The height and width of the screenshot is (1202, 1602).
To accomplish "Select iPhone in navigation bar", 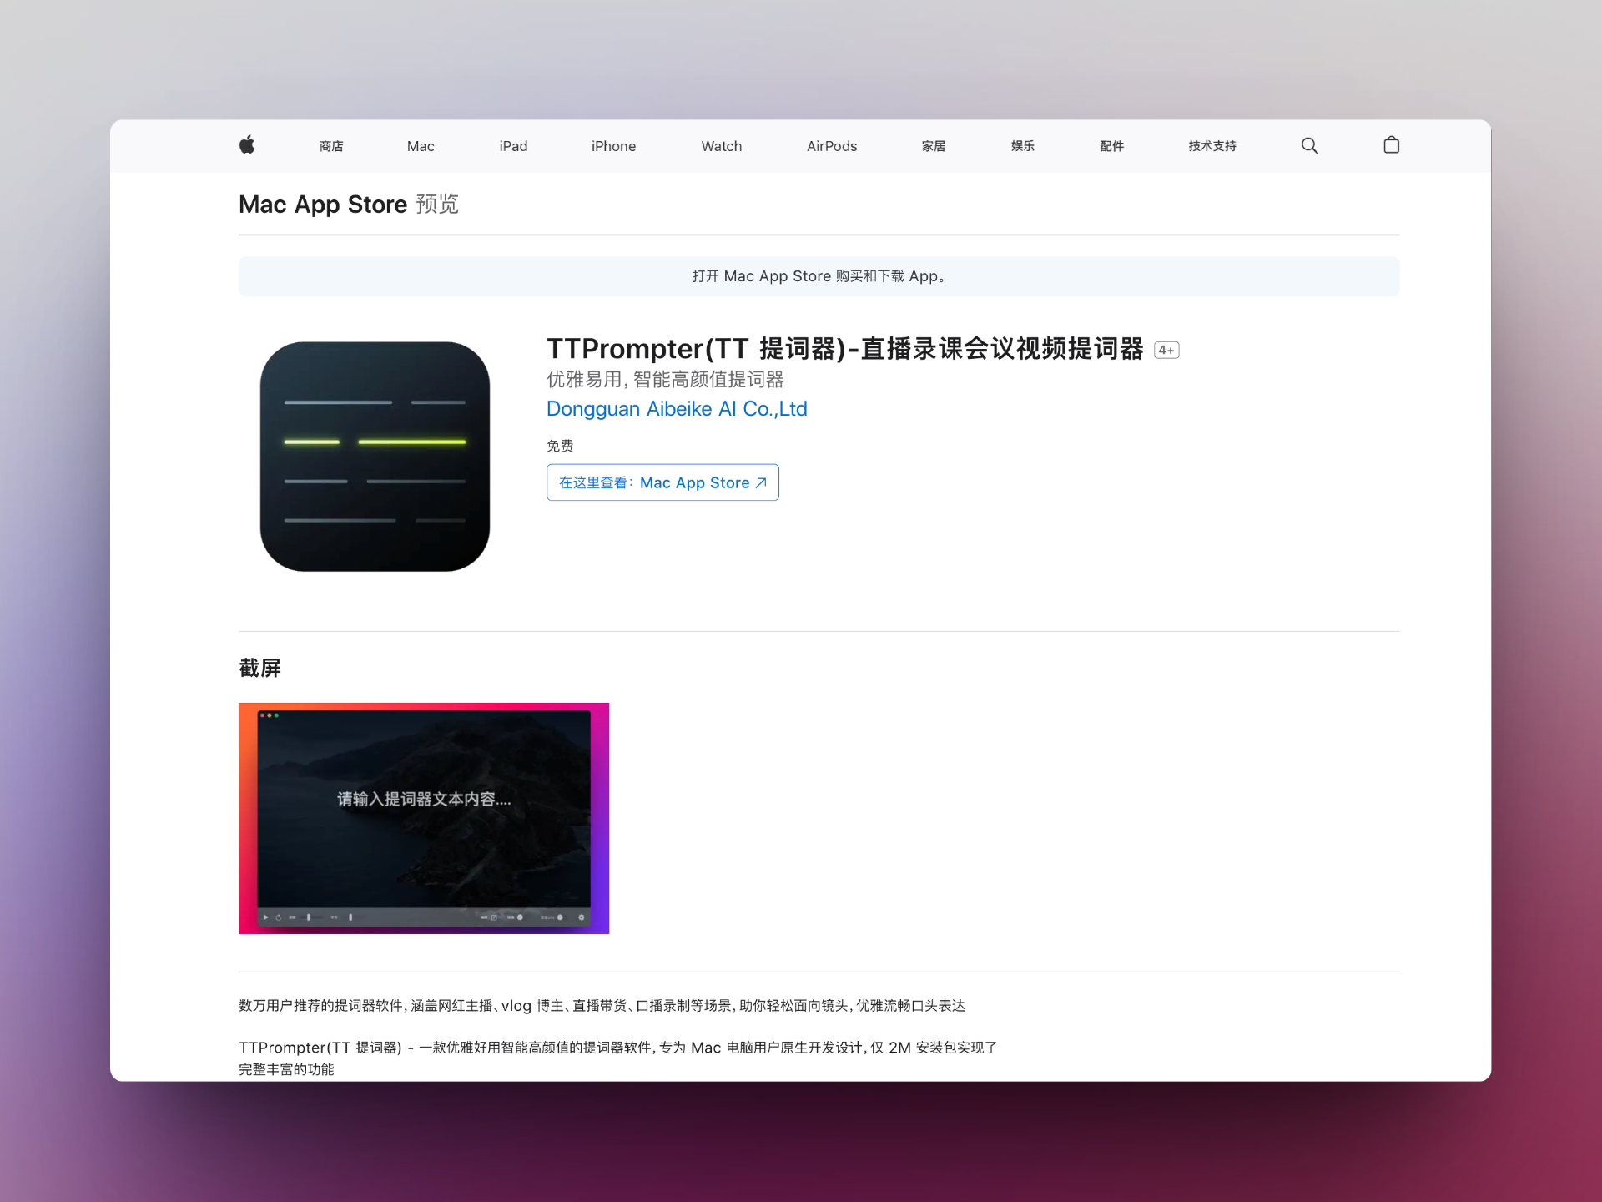I will [x=613, y=146].
